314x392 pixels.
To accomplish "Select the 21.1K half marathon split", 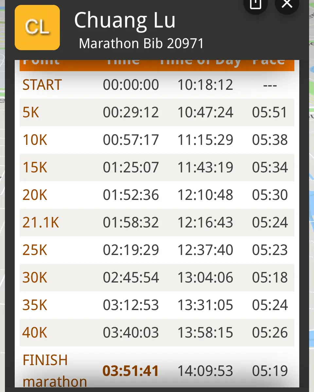I will 41,223.
